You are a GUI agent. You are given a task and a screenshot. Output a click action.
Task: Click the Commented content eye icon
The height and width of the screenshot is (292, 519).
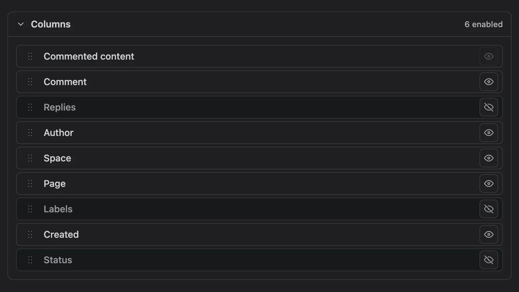(x=488, y=56)
